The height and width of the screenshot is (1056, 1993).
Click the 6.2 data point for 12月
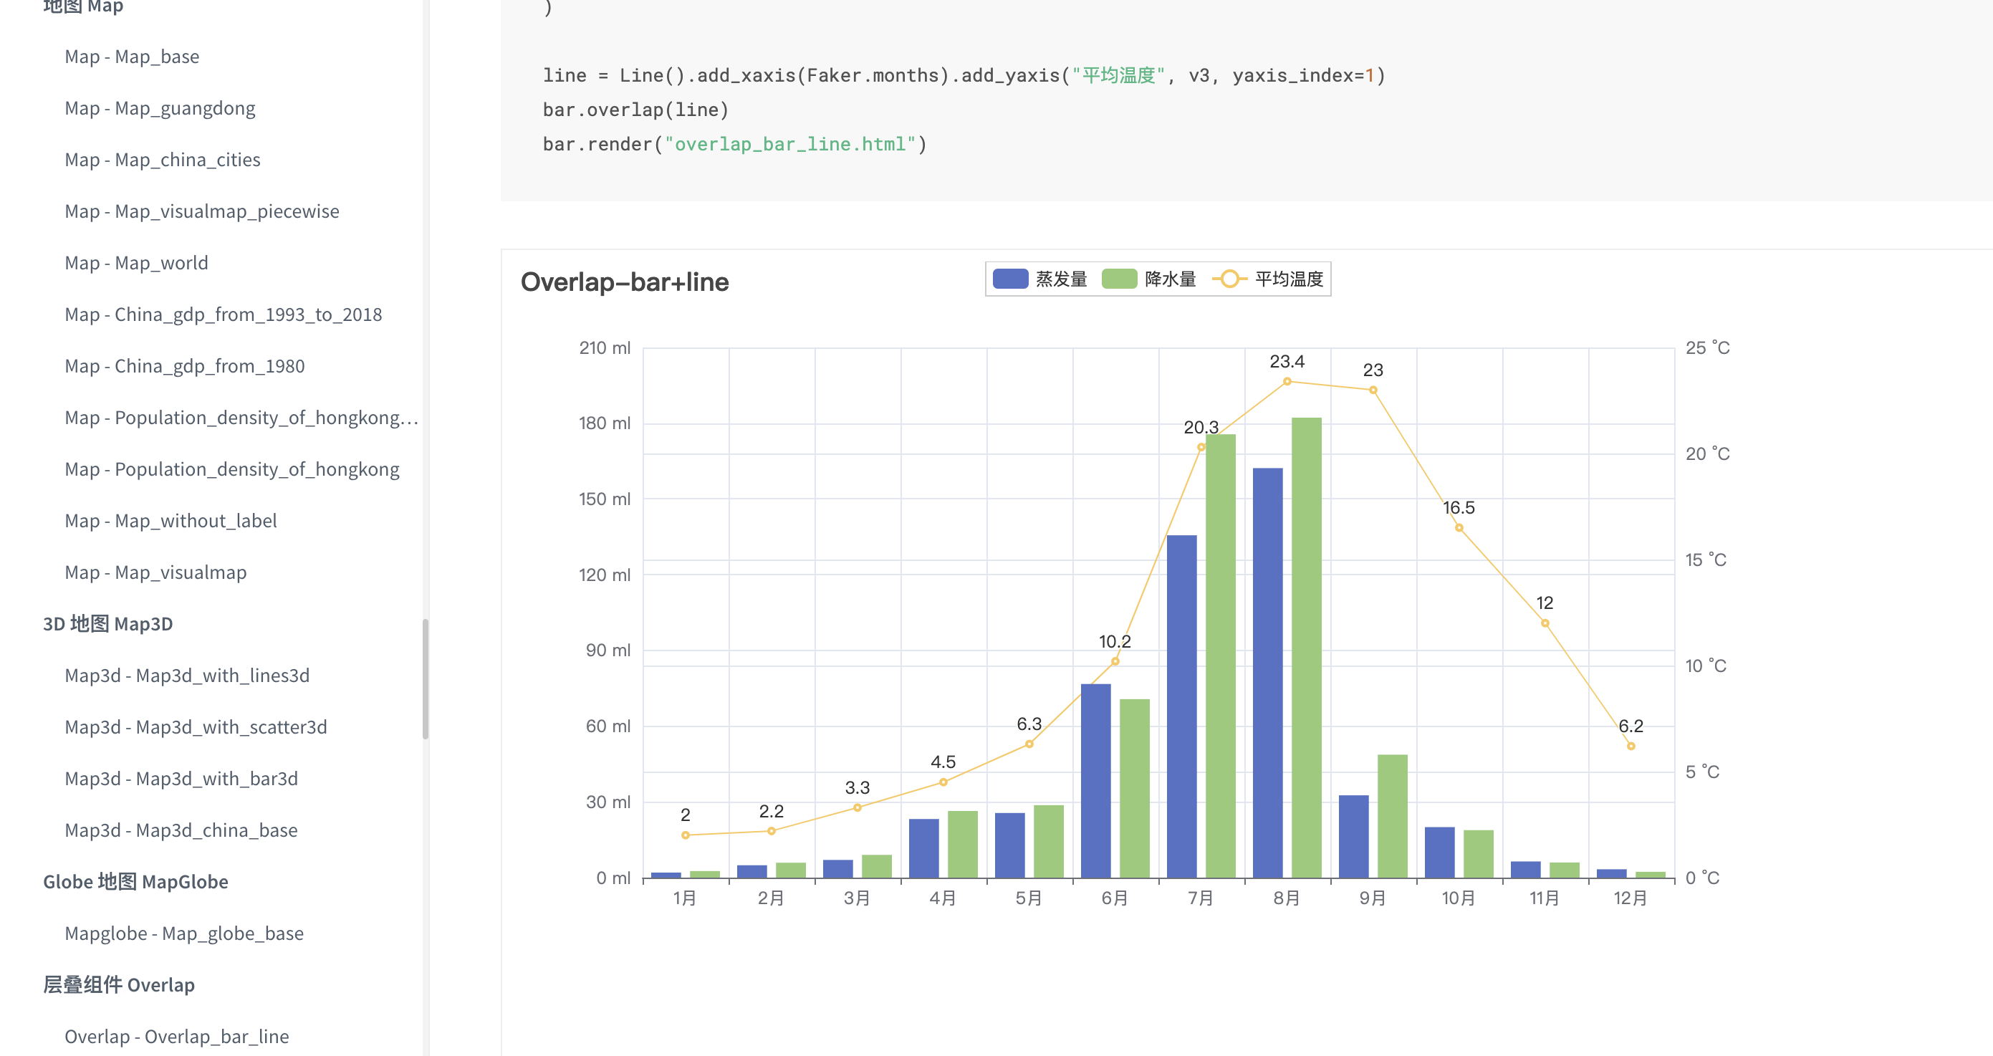point(1630,746)
